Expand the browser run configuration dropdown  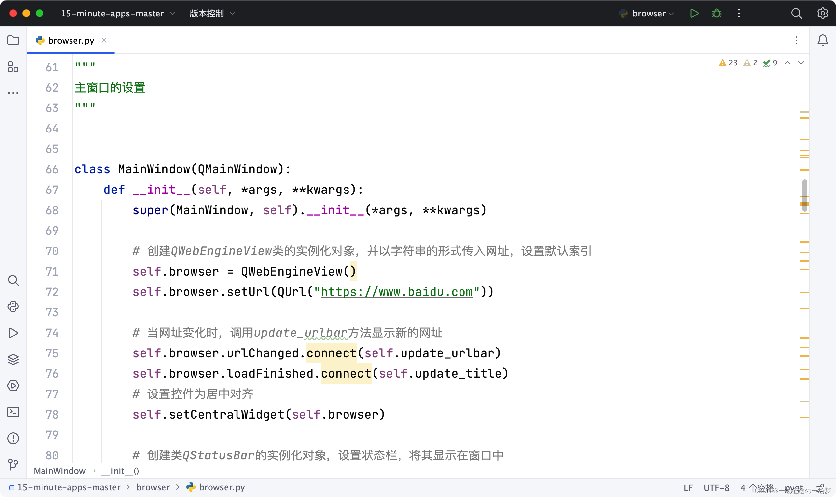653,14
